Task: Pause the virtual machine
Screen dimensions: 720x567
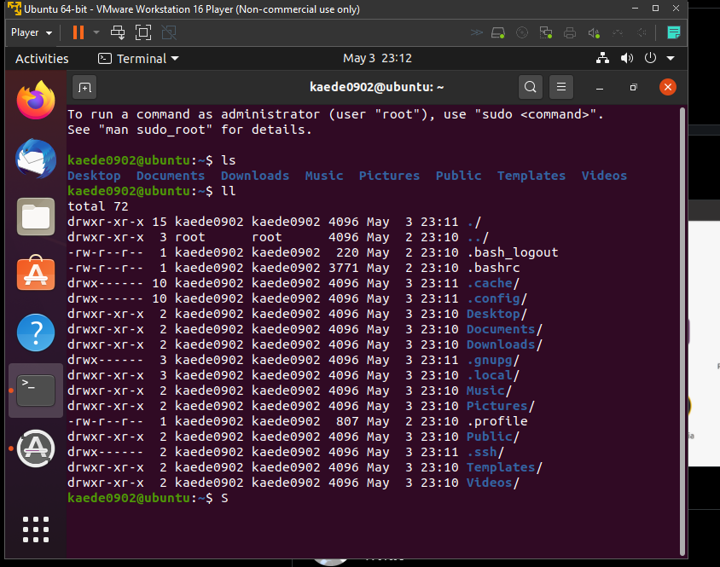Action: click(x=78, y=32)
